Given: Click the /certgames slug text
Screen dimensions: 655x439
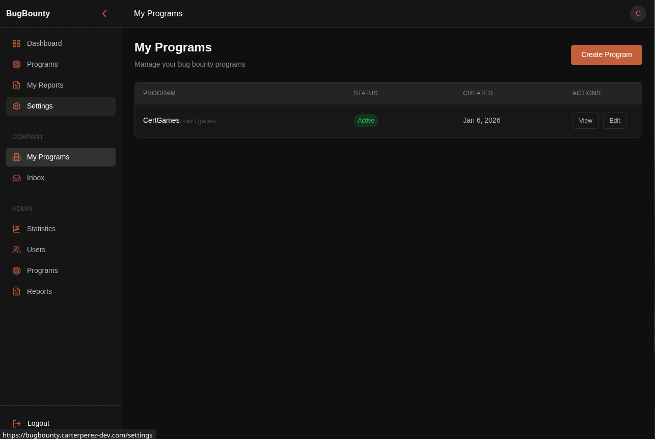Looking at the screenshot, I should coord(198,122).
